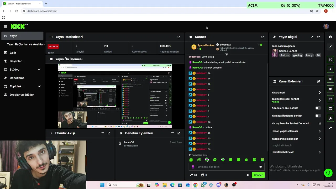The height and width of the screenshot is (189, 336).
Task: Open Hedefleri belirleyin arrow
Action: [320, 152]
